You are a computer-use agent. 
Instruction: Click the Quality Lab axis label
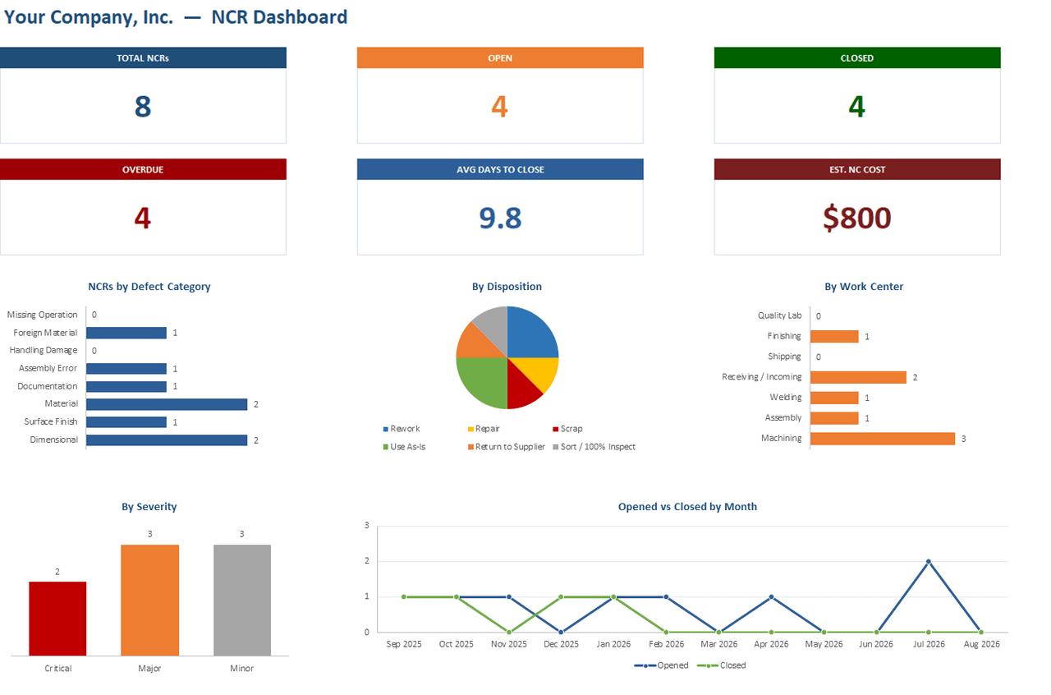pyautogui.click(x=779, y=315)
